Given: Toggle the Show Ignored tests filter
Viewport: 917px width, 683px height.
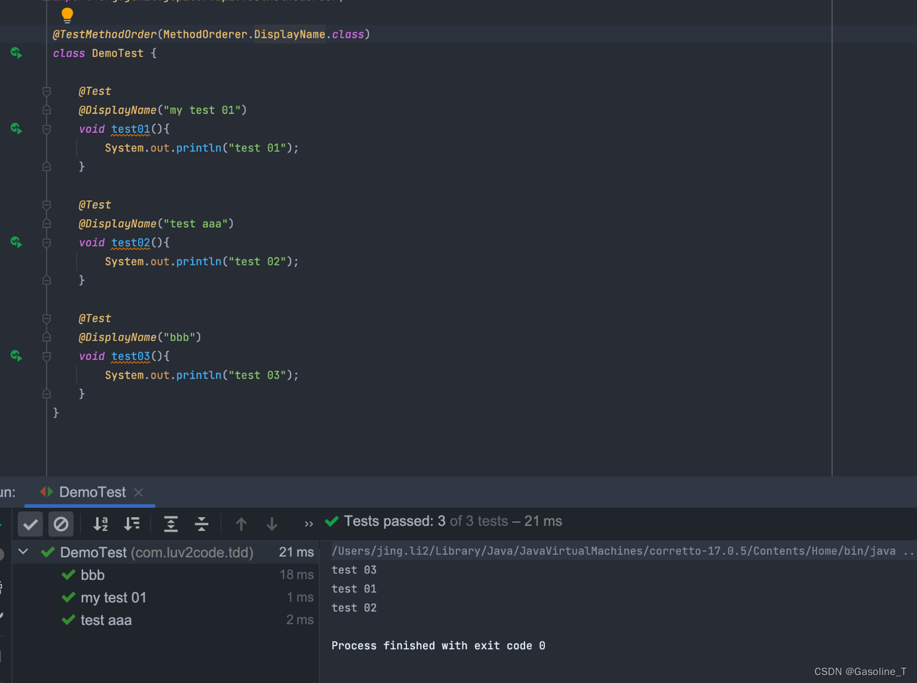Looking at the screenshot, I should [61, 524].
